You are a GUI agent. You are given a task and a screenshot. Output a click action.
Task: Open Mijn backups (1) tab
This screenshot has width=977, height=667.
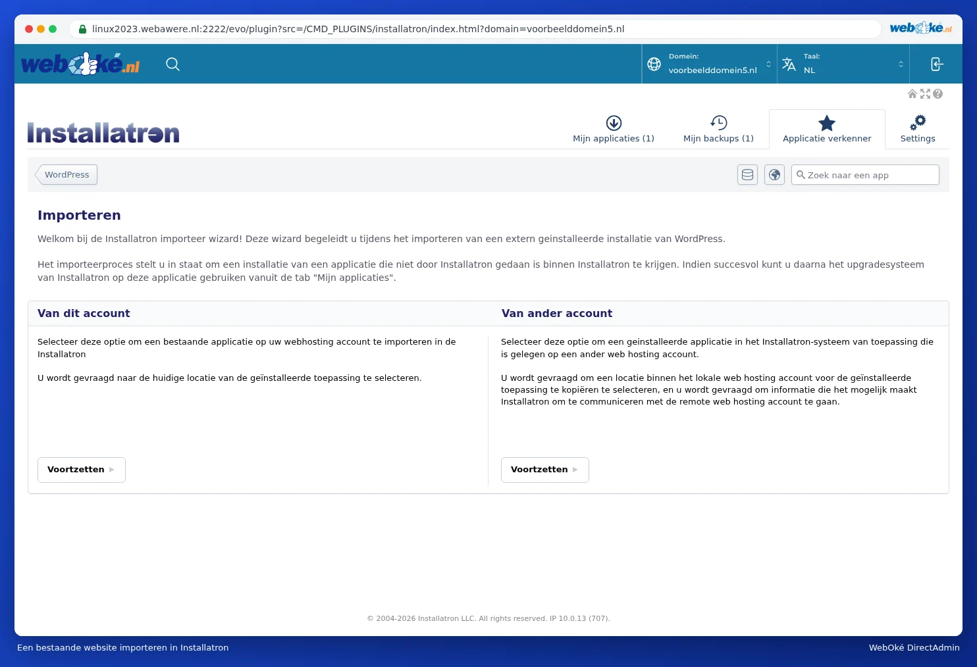[x=718, y=130]
